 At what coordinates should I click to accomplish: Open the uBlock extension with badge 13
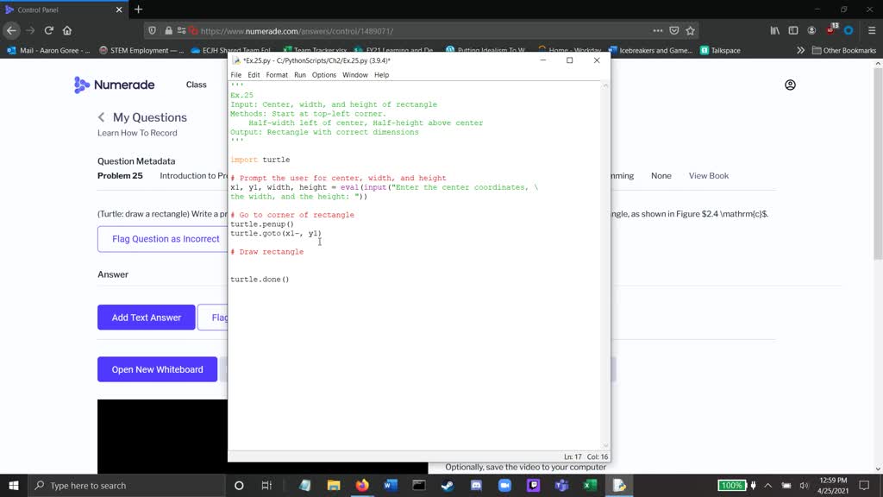[831, 30]
